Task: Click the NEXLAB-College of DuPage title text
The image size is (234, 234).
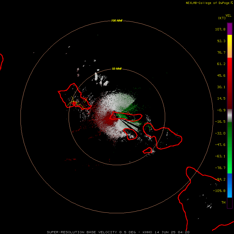Action: tap(207, 3)
